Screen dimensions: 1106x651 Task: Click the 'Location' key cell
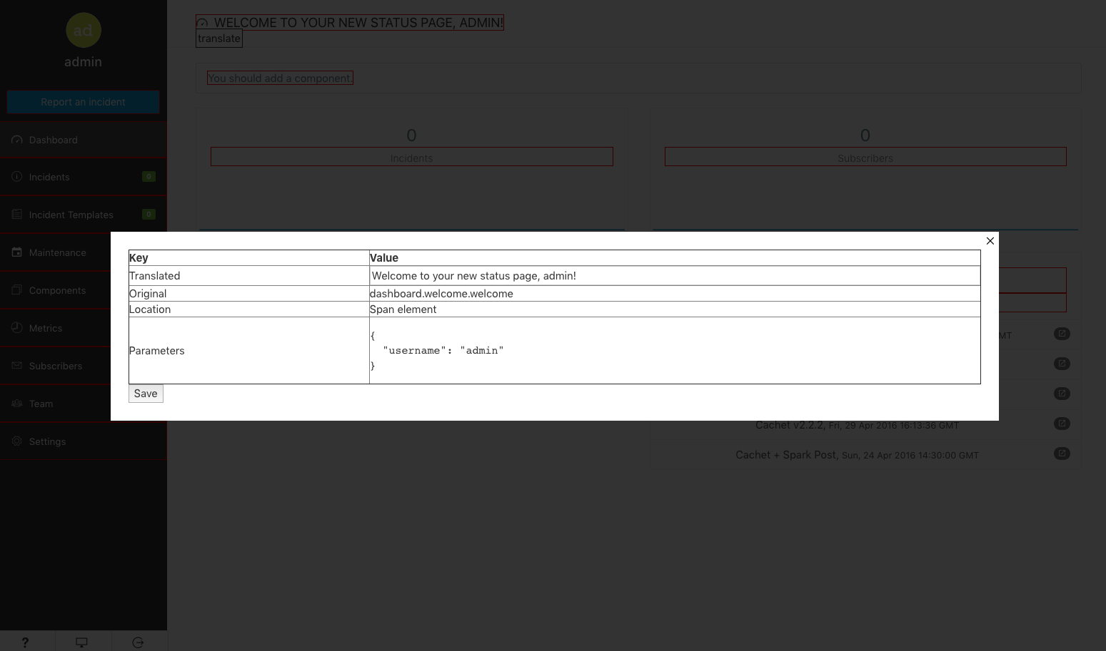(249, 309)
